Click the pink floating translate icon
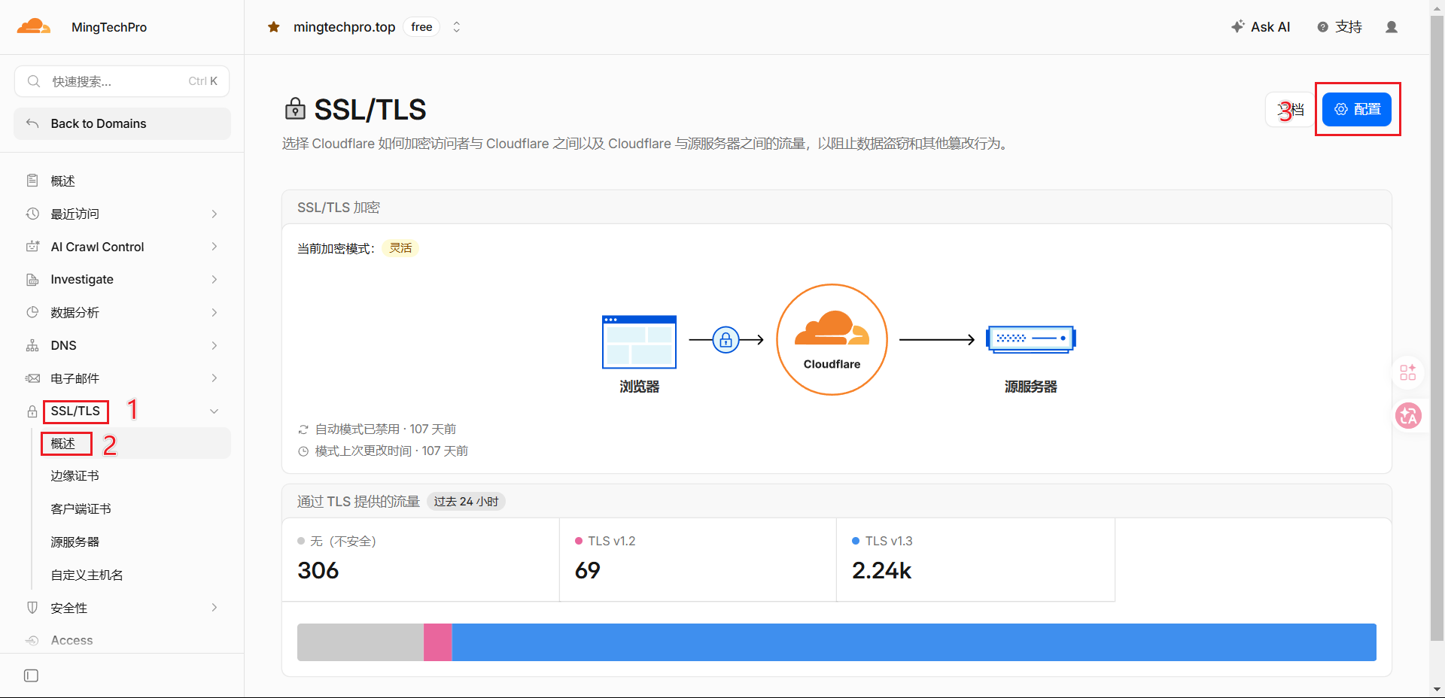 [1408, 415]
